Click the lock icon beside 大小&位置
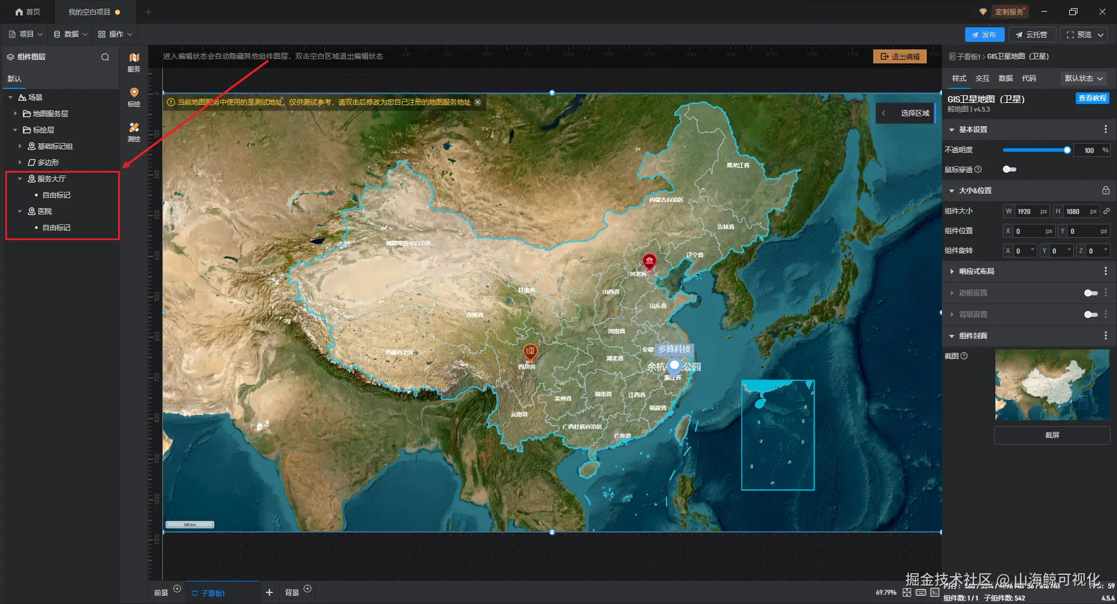 1105,191
